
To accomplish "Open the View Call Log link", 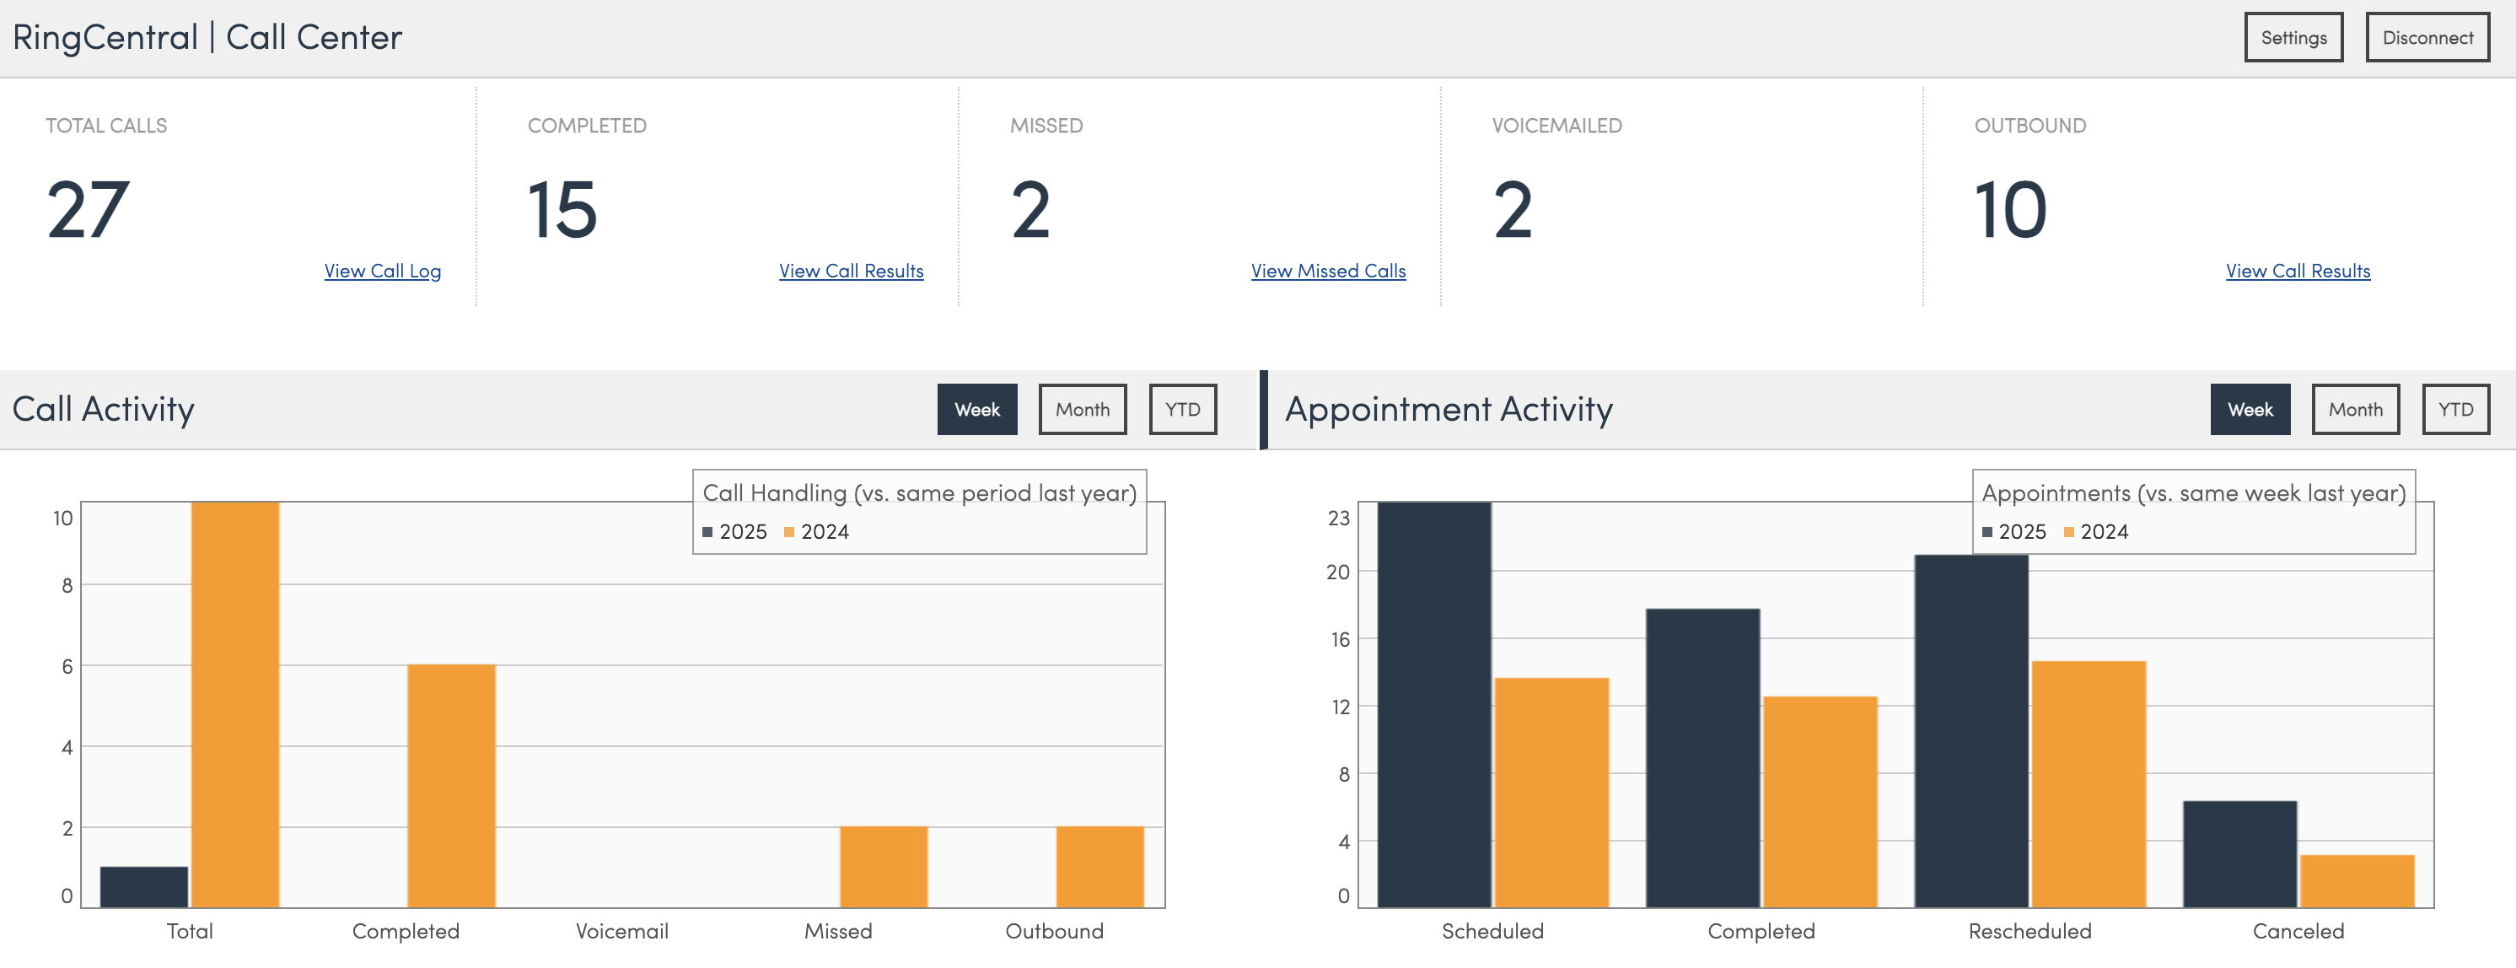I will [x=382, y=271].
